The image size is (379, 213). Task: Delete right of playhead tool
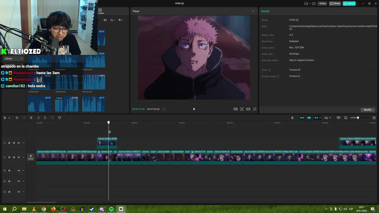click(45, 118)
